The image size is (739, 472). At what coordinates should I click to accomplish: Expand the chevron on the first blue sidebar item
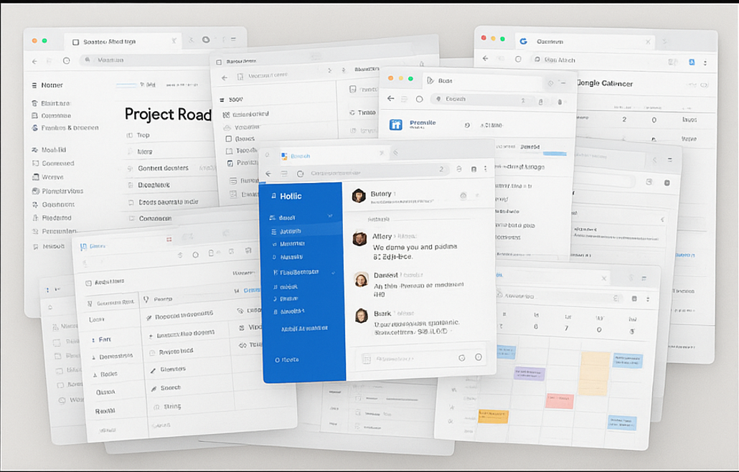[330, 216]
